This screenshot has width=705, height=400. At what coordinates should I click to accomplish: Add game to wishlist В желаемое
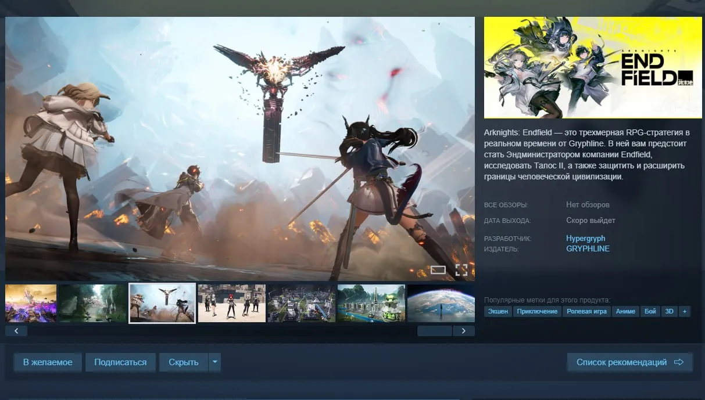(48, 362)
